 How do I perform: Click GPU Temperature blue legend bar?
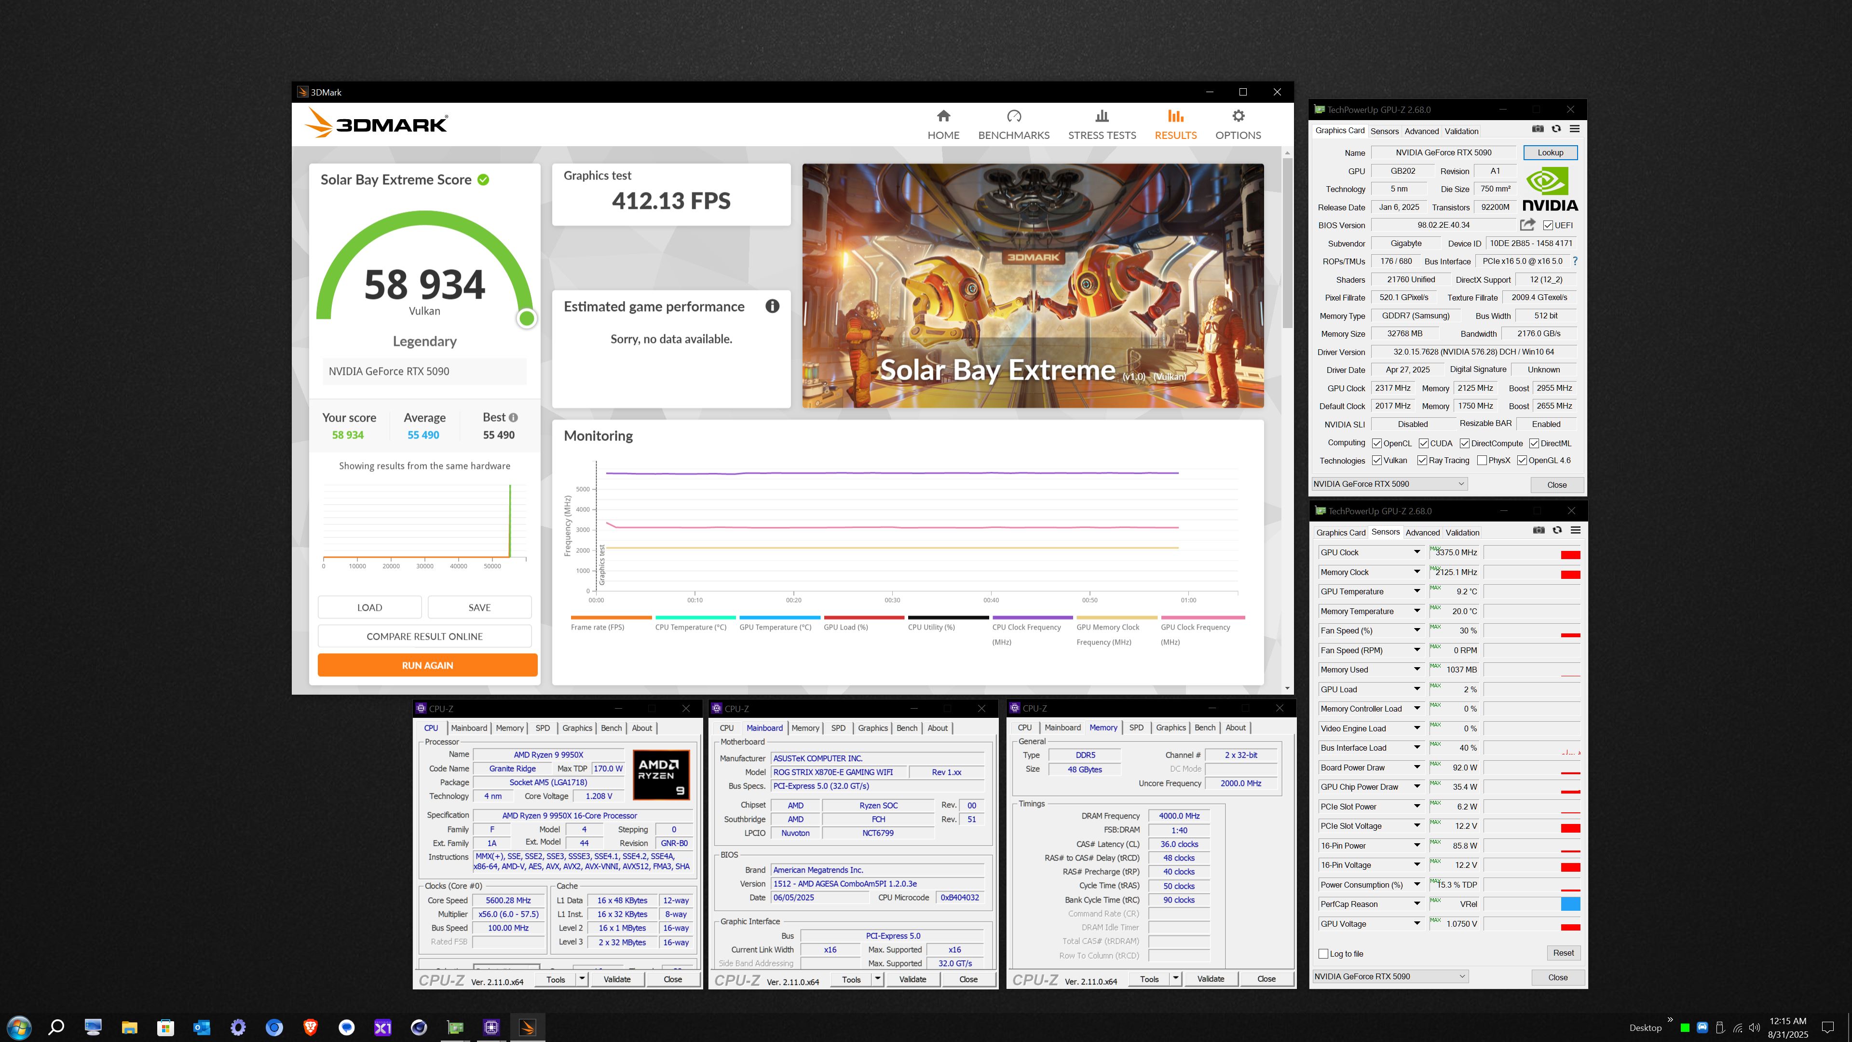point(779,617)
